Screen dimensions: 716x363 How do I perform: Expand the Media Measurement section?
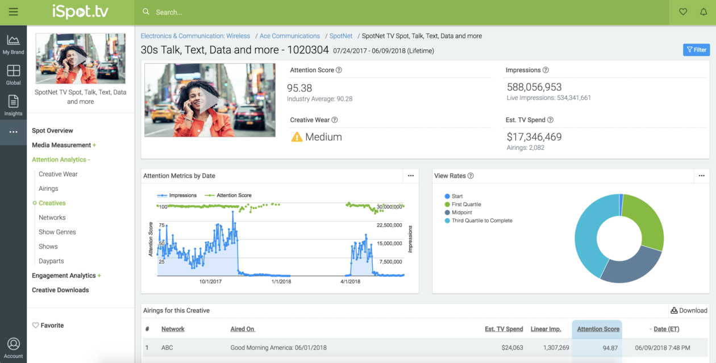pyautogui.click(x=64, y=145)
